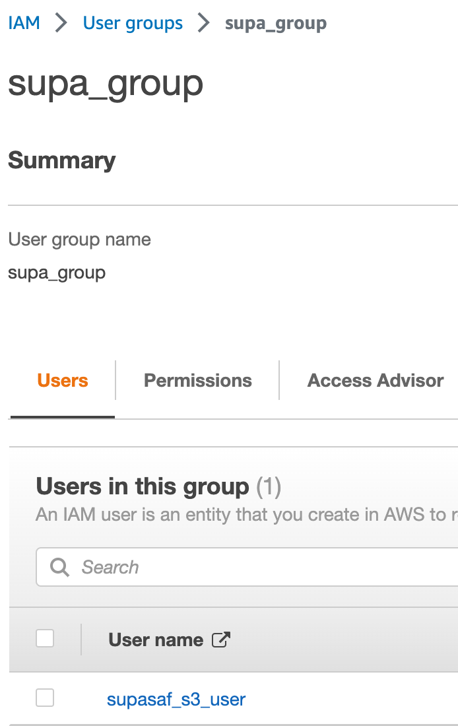Click the supa_group breadcrumb item
The image size is (458, 726).
pyautogui.click(x=275, y=24)
